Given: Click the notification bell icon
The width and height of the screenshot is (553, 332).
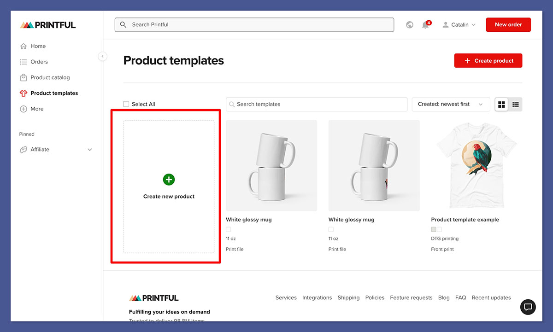Looking at the screenshot, I should [425, 25].
